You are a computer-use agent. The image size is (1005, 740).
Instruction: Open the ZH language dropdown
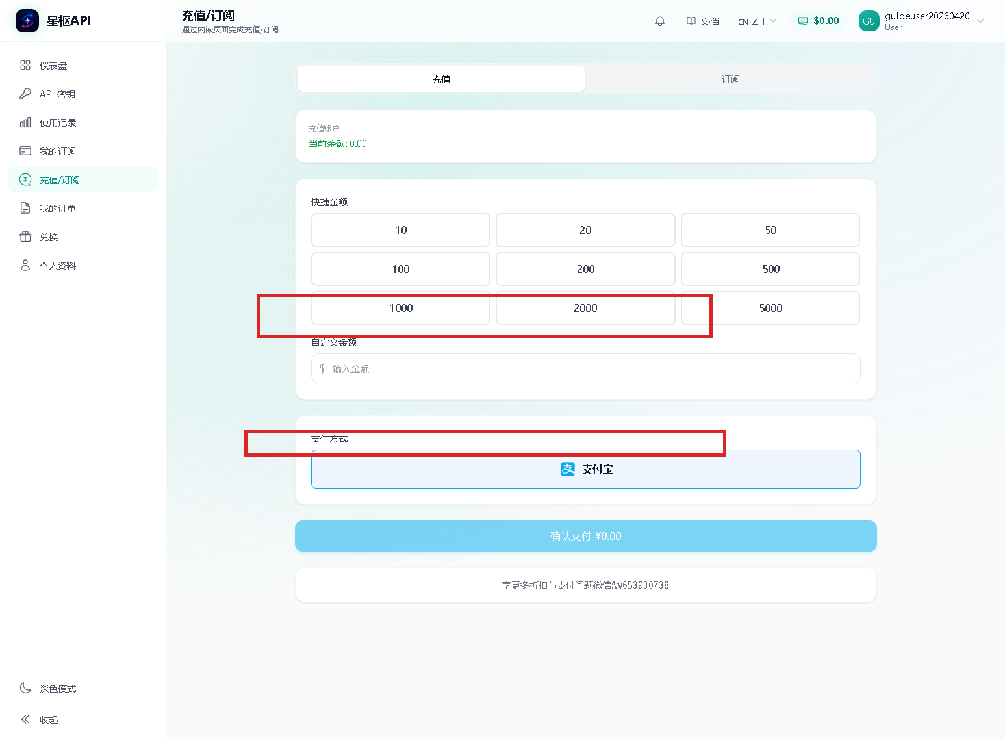[x=757, y=21]
